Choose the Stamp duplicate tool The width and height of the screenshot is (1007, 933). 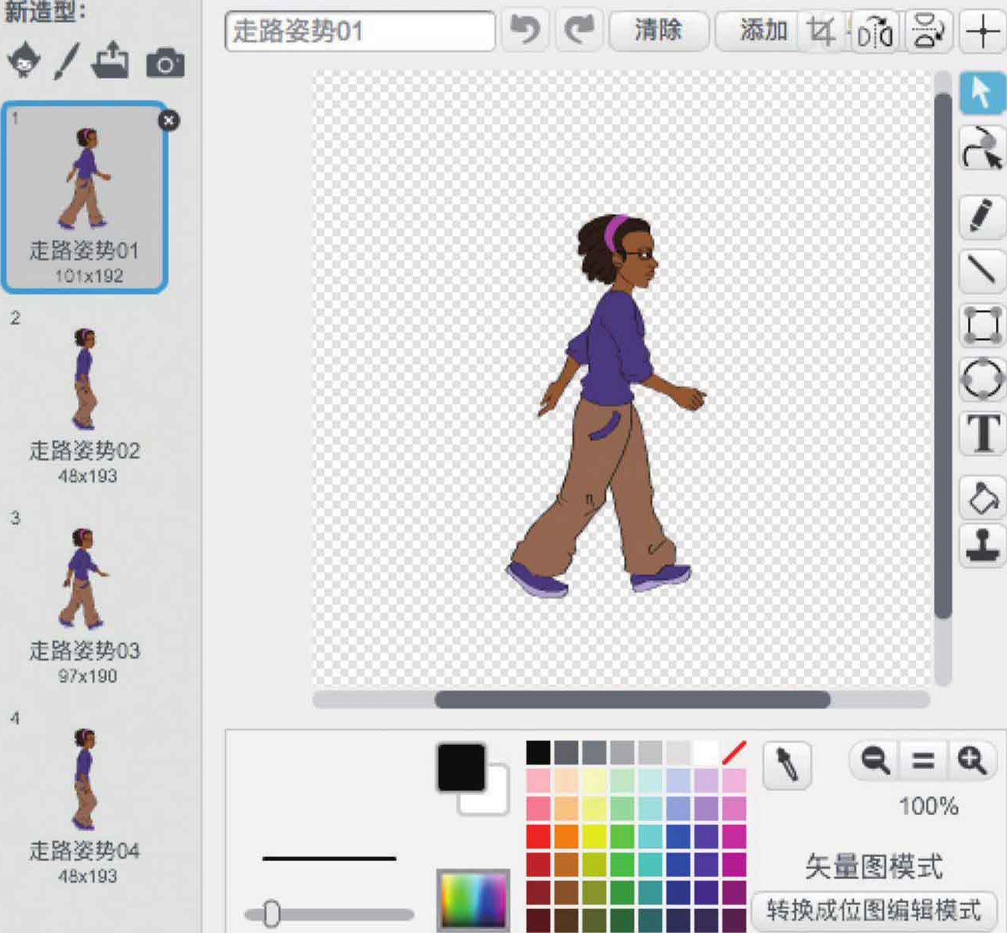click(x=981, y=546)
